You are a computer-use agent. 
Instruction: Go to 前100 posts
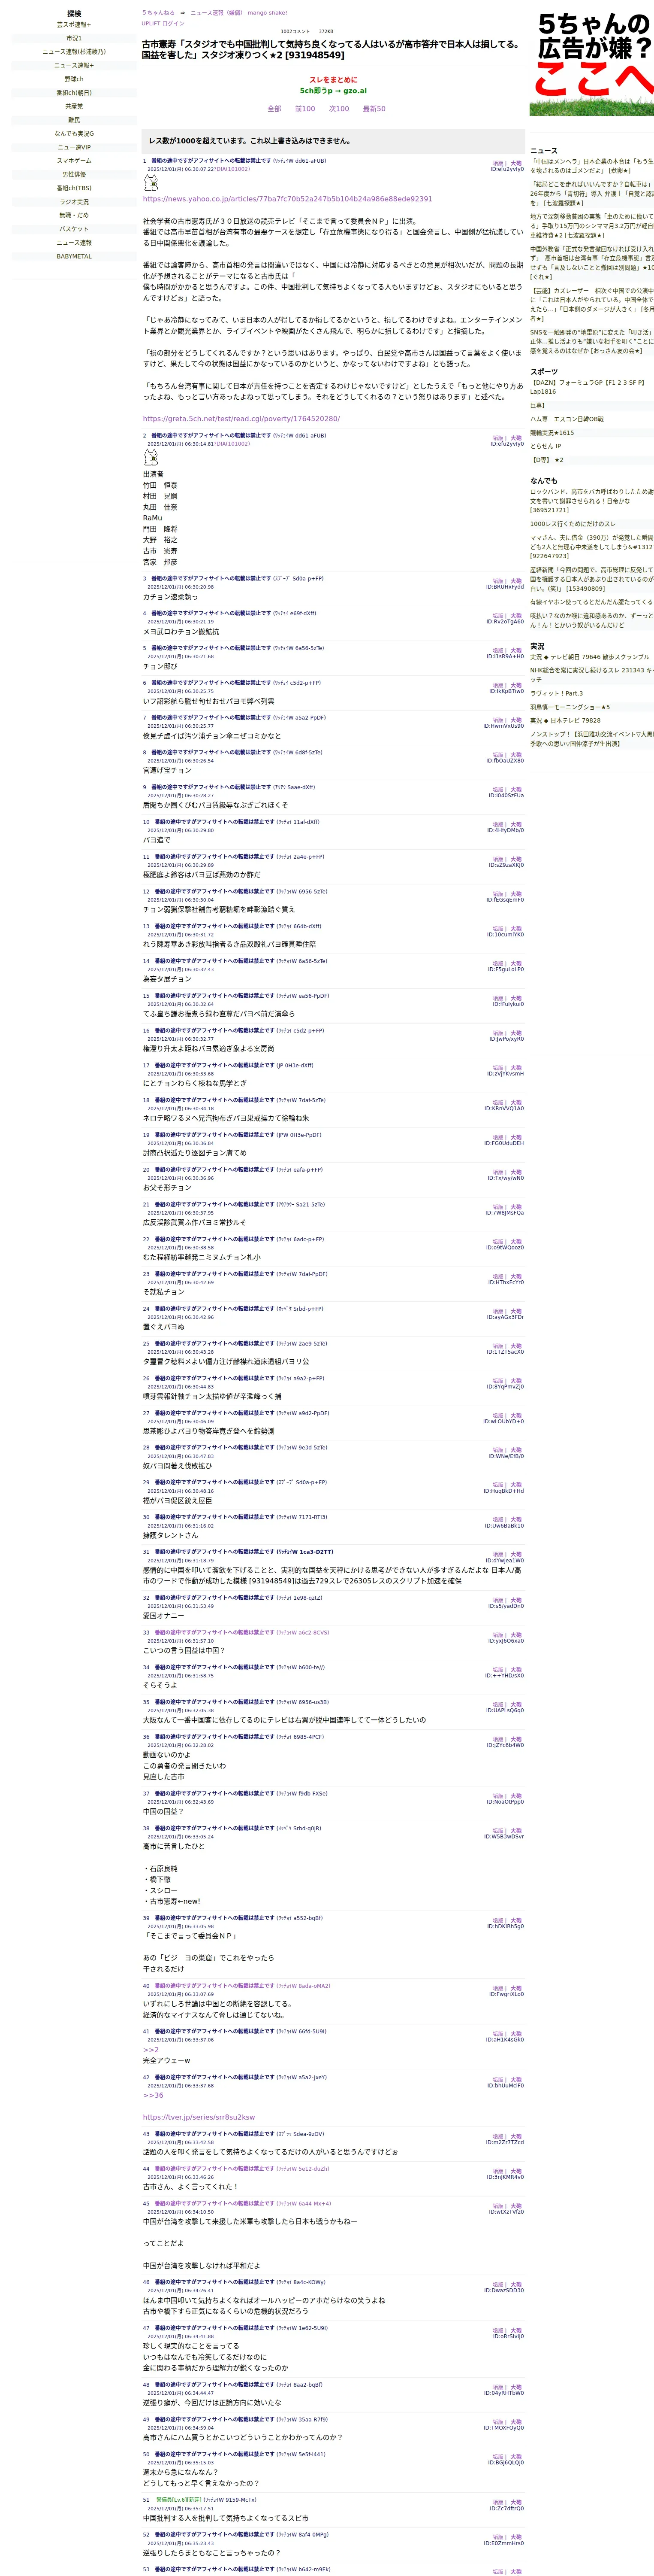[304, 109]
